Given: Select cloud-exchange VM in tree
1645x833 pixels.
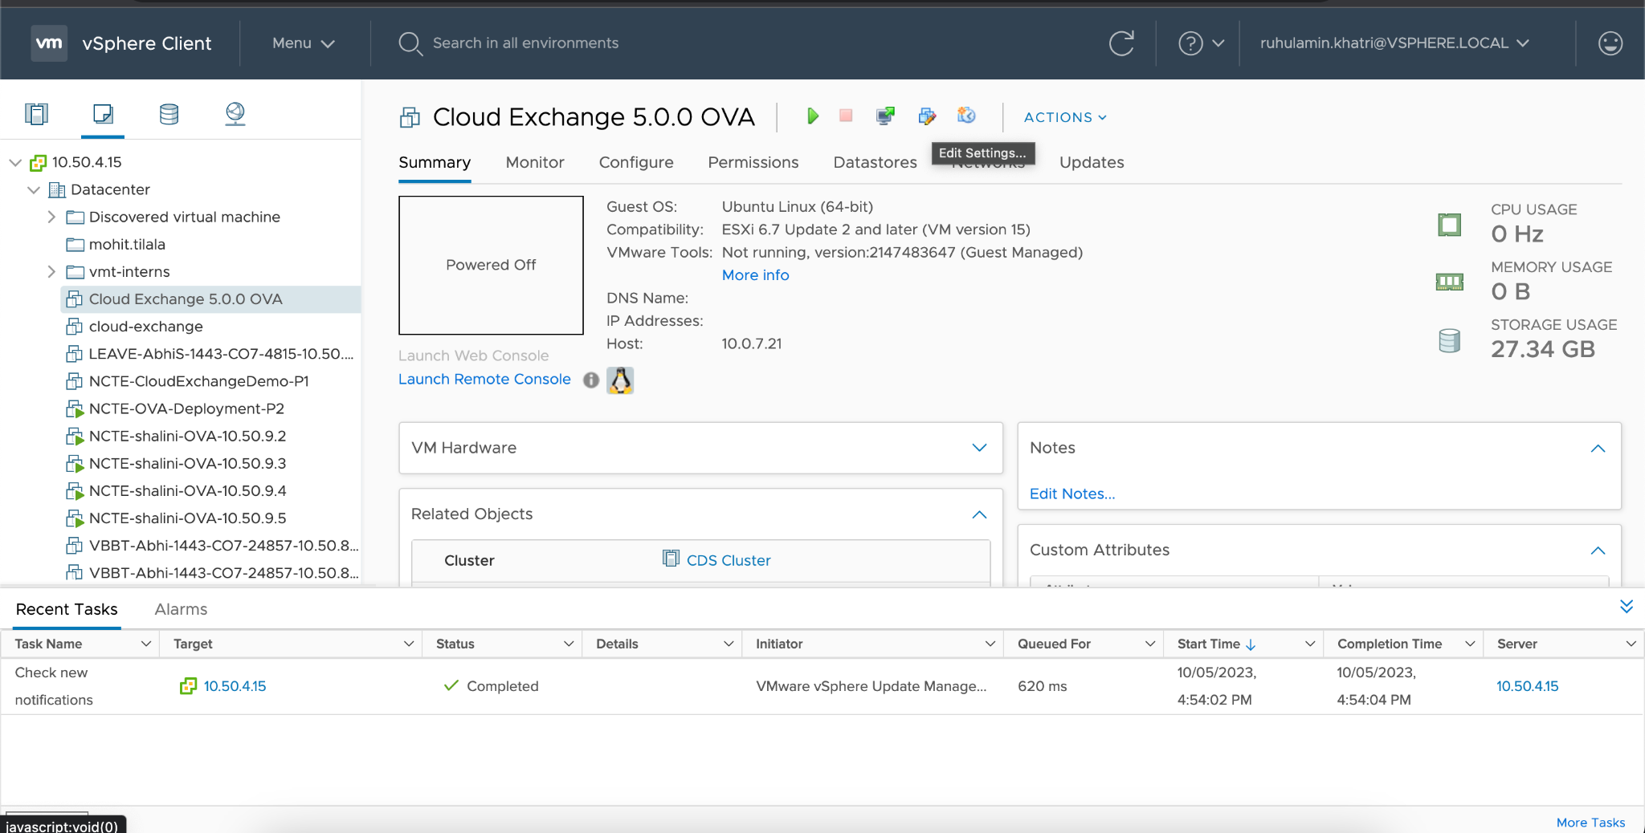Looking at the screenshot, I should 146,327.
